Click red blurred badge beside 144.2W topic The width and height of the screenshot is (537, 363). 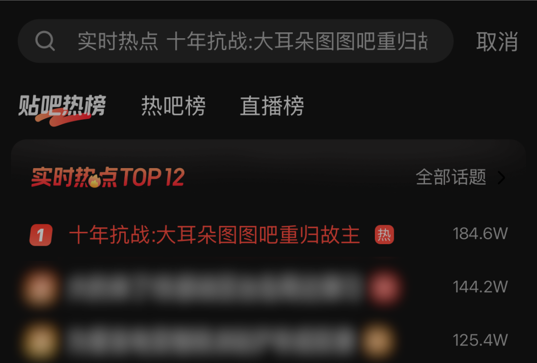click(x=384, y=287)
